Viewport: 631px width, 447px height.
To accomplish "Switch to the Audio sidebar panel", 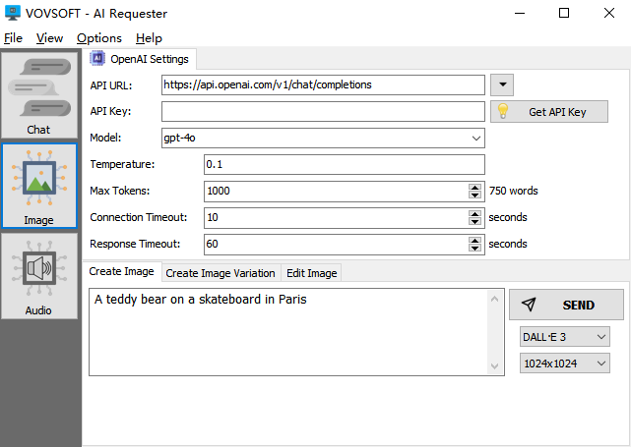I will 39,275.
